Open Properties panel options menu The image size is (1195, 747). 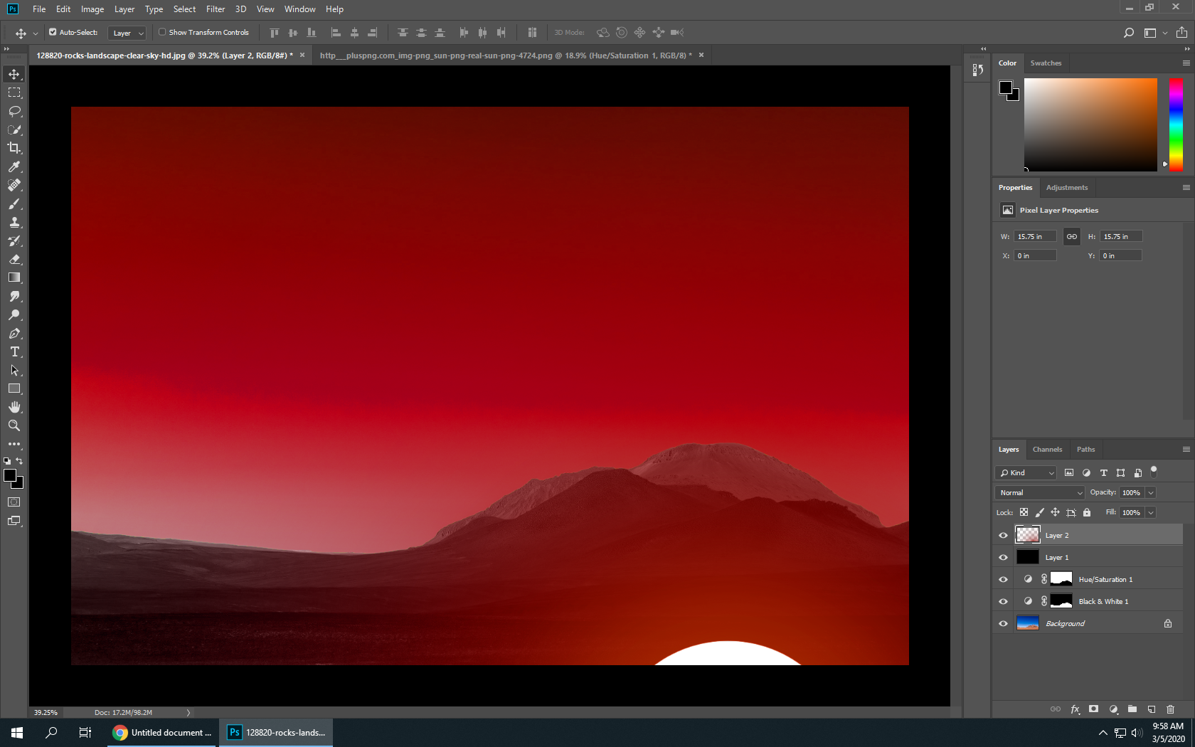pyautogui.click(x=1186, y=187)
